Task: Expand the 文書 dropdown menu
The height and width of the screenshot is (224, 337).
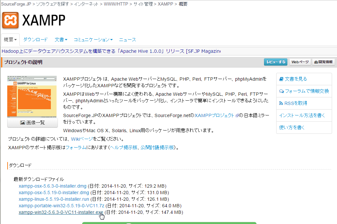Action: (x=61, y=40)
